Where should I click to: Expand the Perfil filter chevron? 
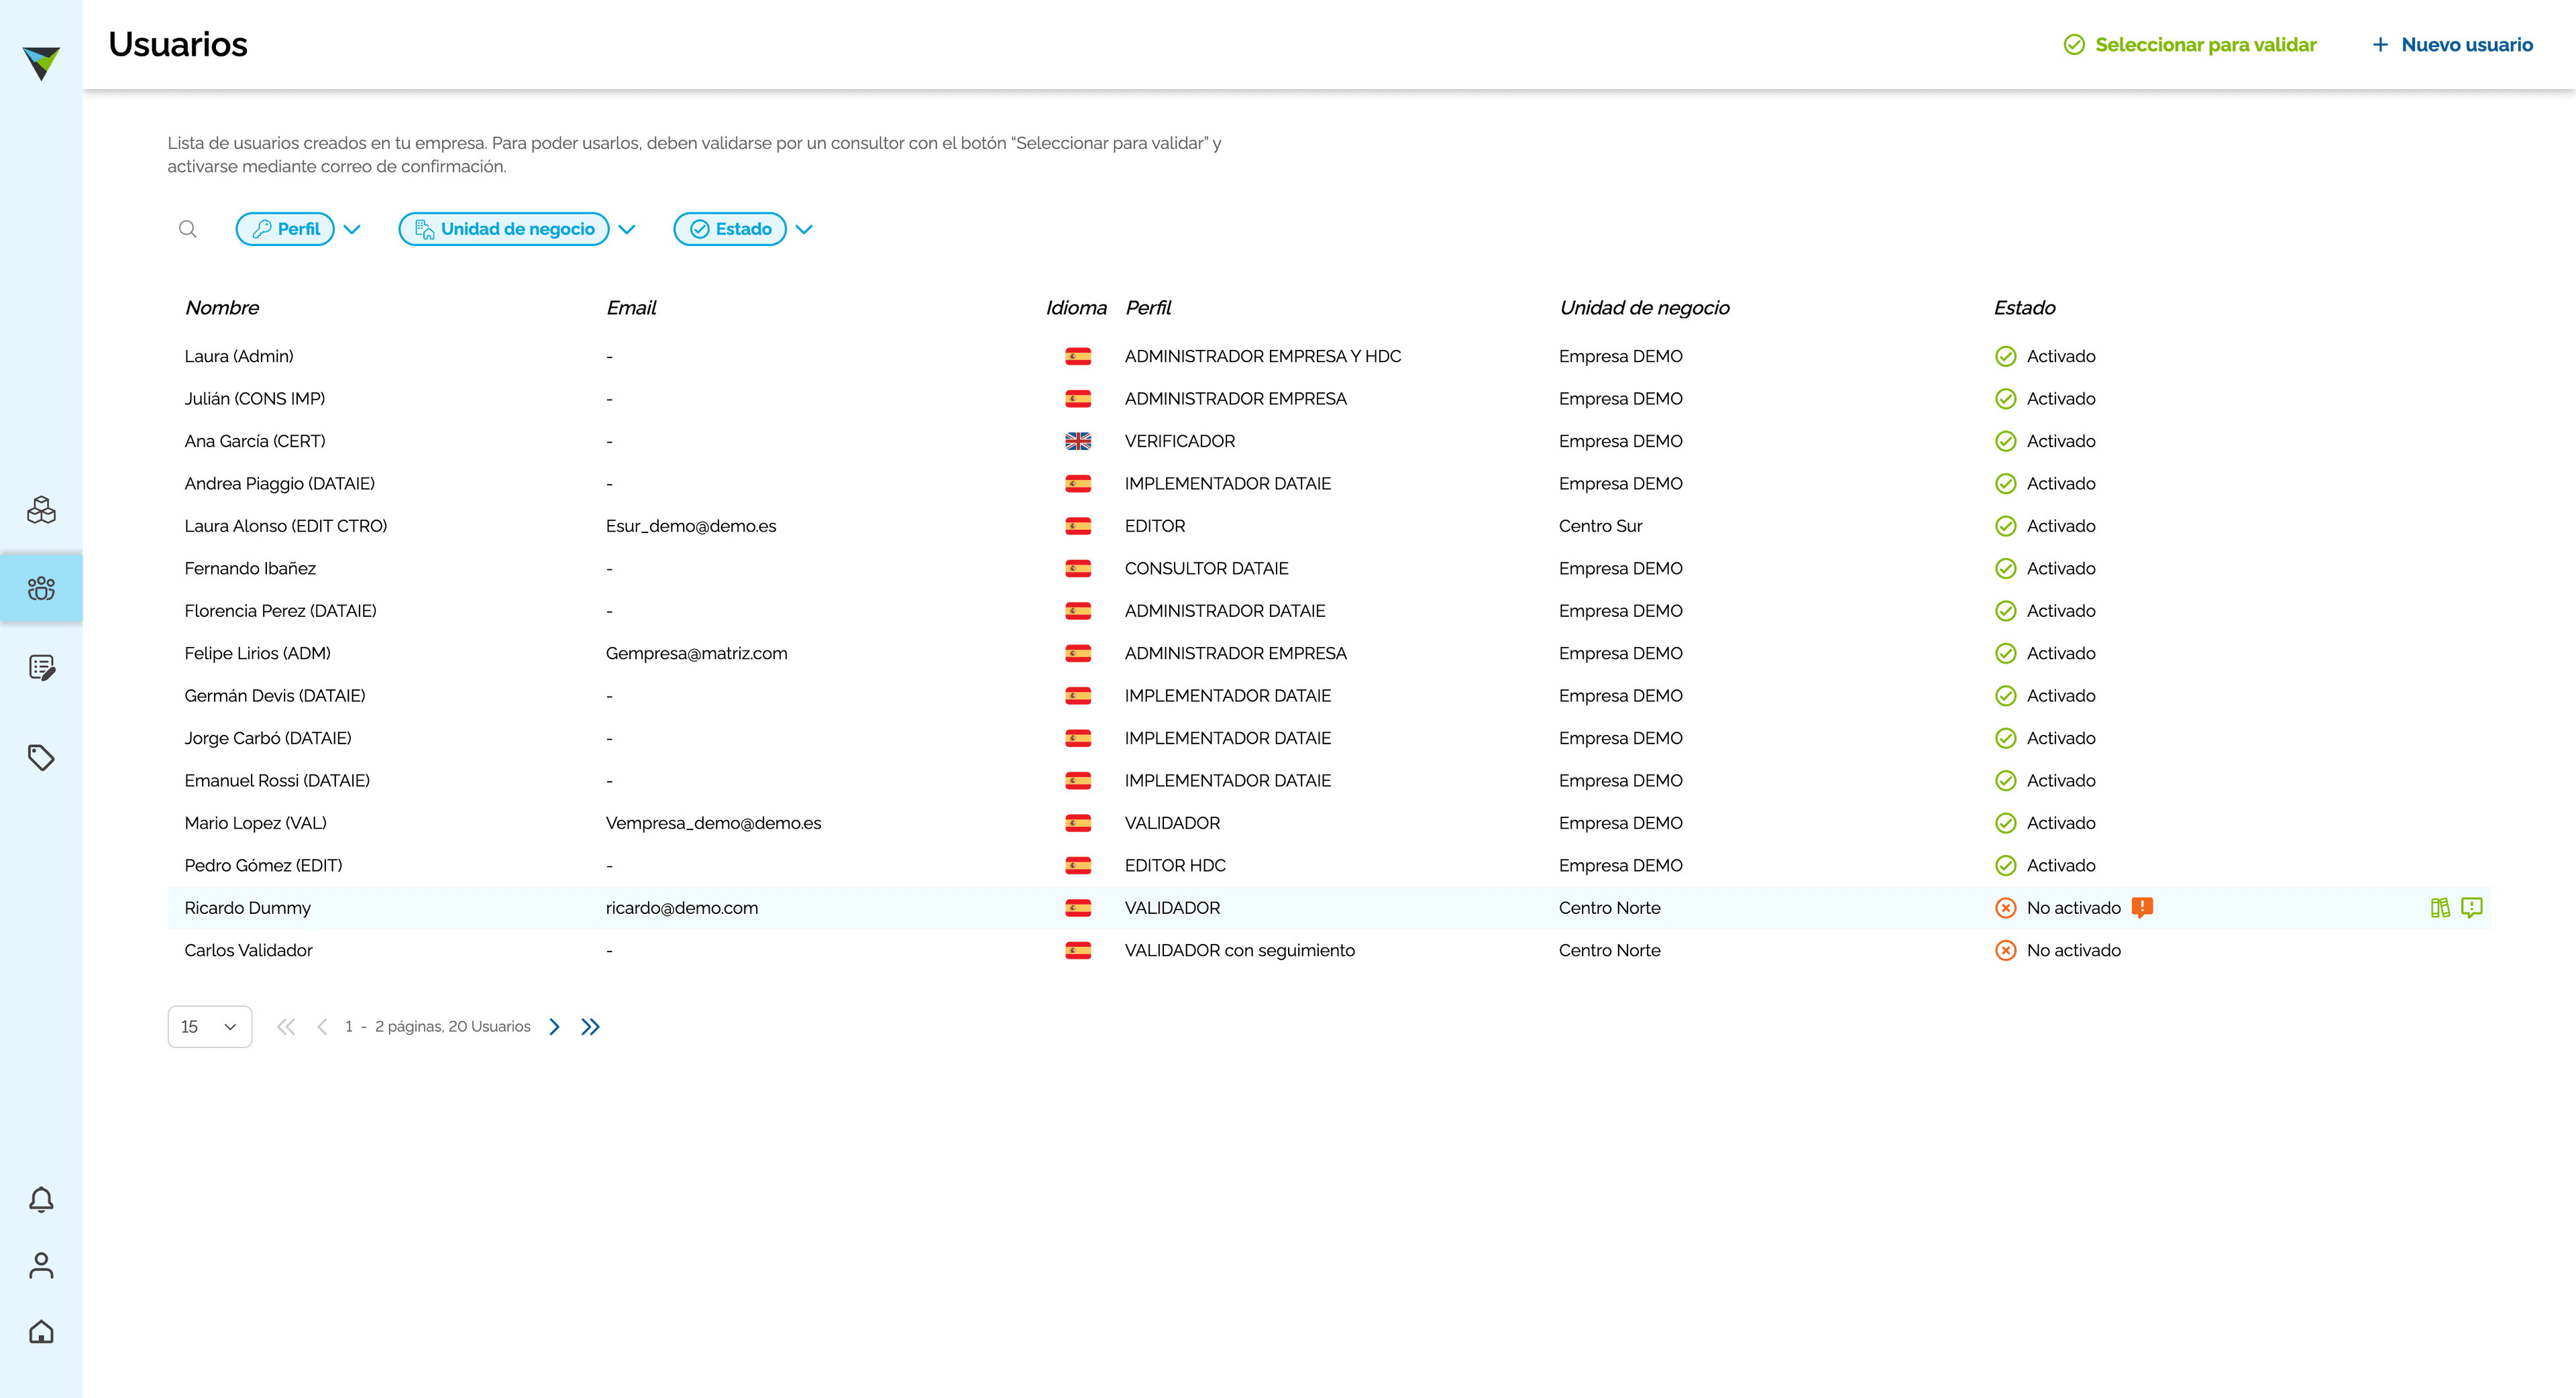tap(352, 229)
